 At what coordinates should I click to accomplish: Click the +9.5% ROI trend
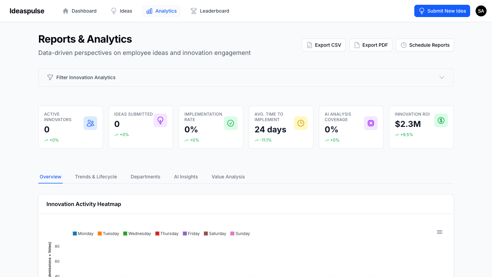(404, 135)
